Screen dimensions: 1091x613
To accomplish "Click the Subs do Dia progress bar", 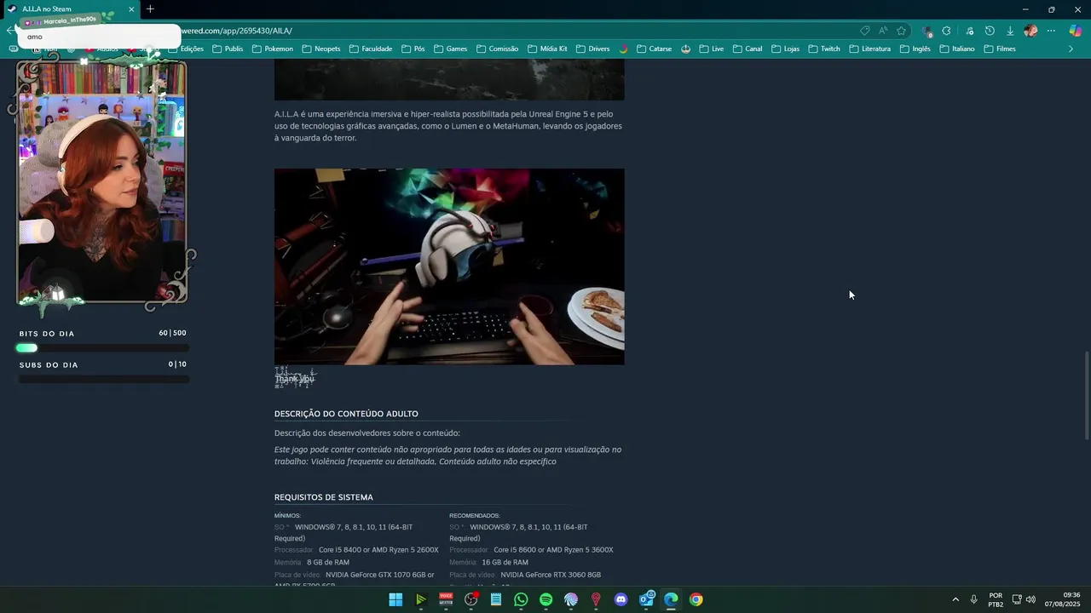I will 103,379.
